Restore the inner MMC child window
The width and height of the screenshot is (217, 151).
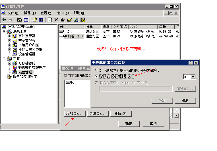(171, 13)
